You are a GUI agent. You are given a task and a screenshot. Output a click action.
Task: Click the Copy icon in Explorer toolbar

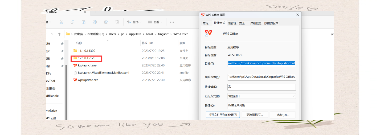click(72, 22)
